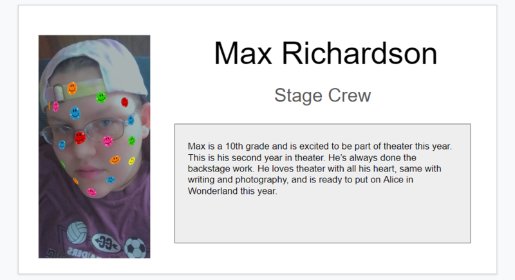The image size is (515, 280).
Task: Click the football-shaped logo on the shirt
Action: click(x=107, y=243)
